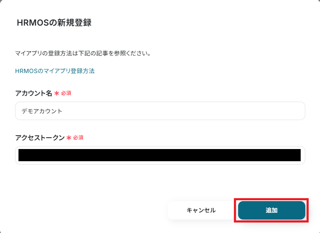Click the HRMOSの新規登録 dialog title
The height and width of the screenshot is (233, 320).
(54, 23)
